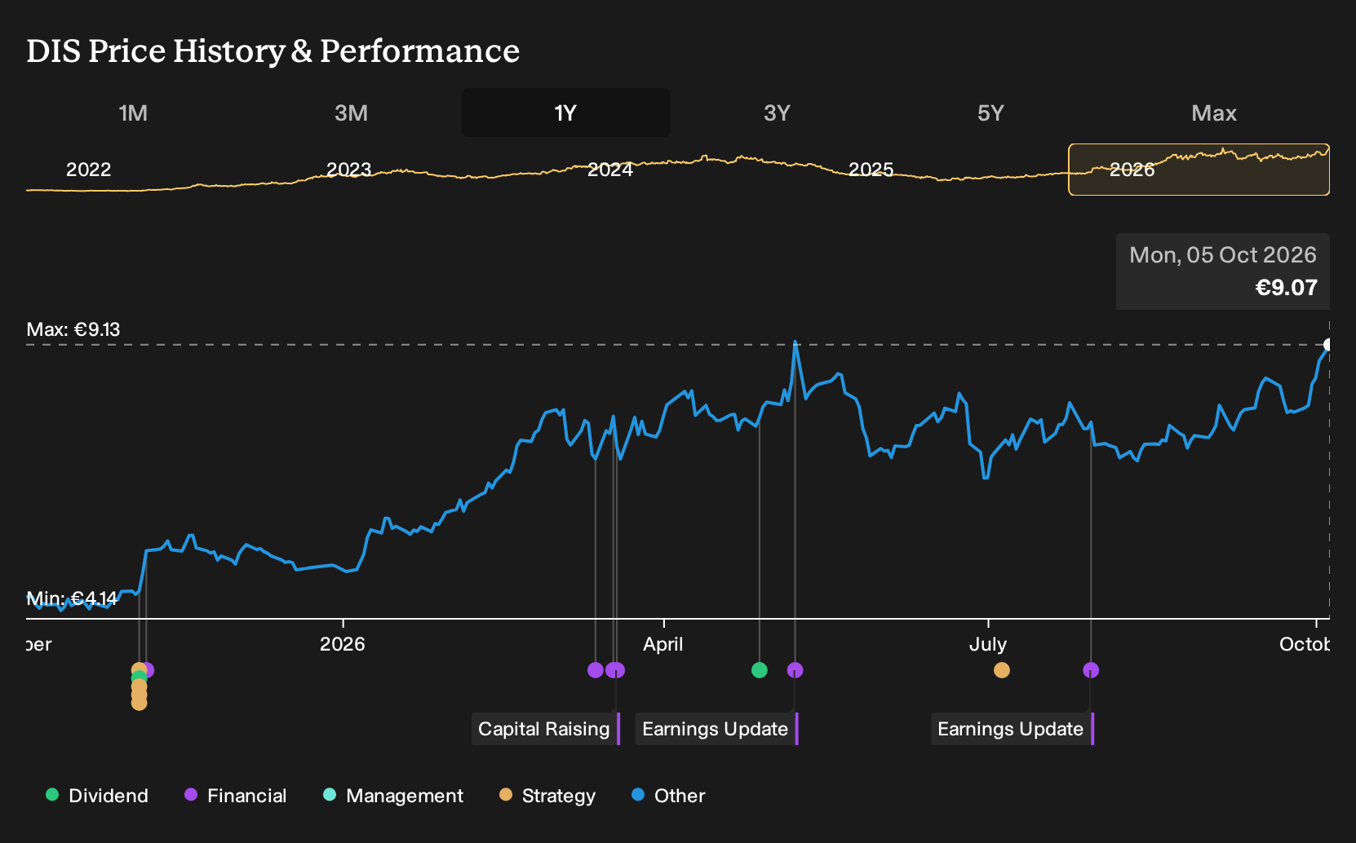This screenshot has width=1356, height=843.
Task: Show the Max time range
Action: pos(1214,113)
